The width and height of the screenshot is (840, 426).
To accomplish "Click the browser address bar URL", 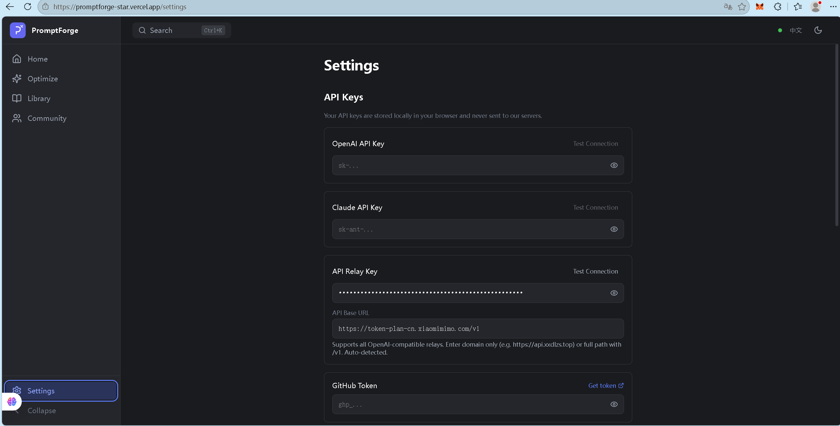I will (120, 7).
